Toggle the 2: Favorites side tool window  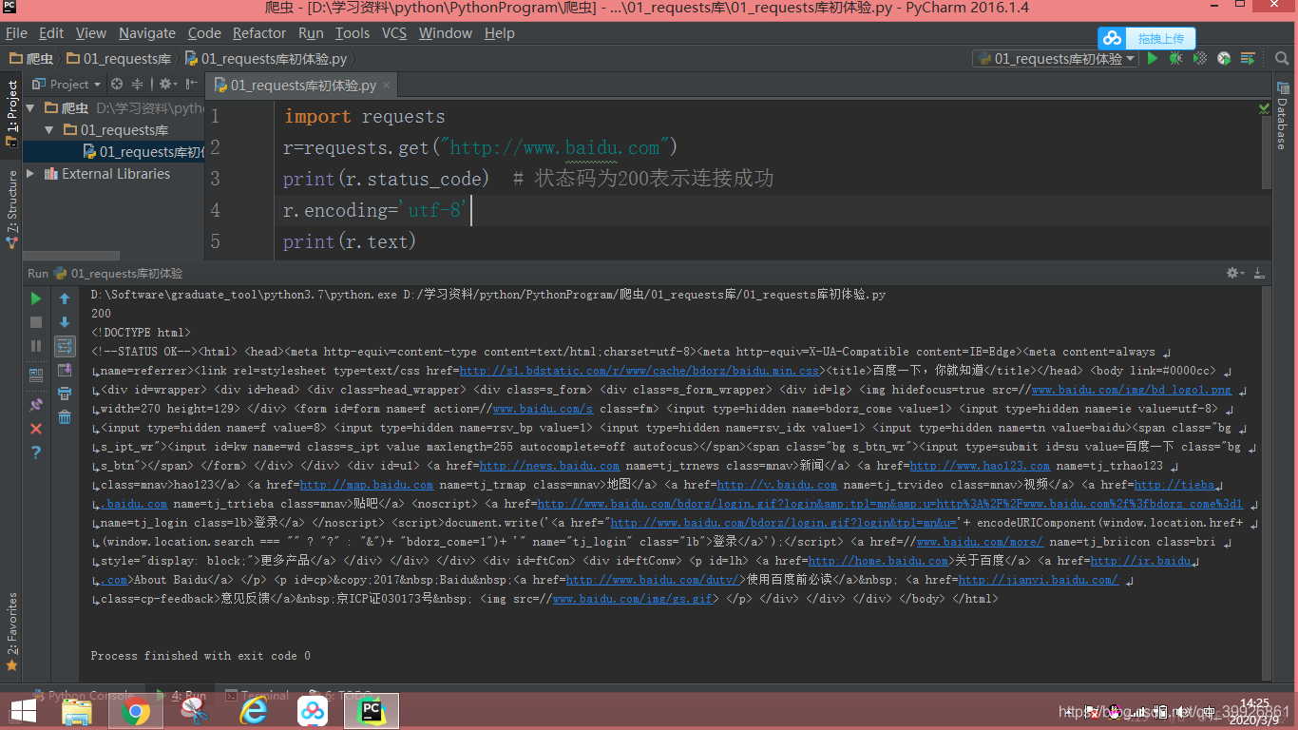tap(11, 631)
